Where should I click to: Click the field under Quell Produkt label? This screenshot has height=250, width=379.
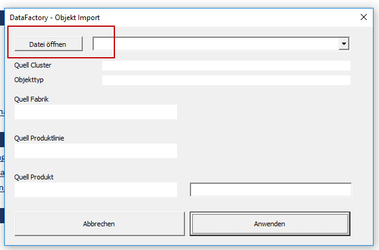click(96, 190)
